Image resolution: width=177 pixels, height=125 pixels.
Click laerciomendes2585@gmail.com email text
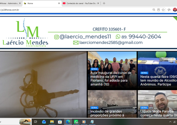pos(111,43)
